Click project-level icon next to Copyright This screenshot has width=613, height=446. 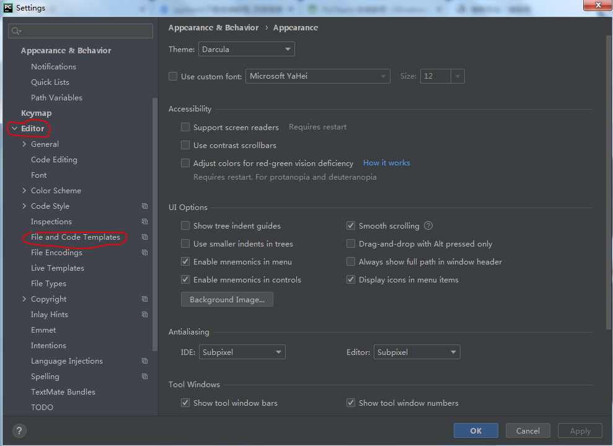tap(144, 299)
